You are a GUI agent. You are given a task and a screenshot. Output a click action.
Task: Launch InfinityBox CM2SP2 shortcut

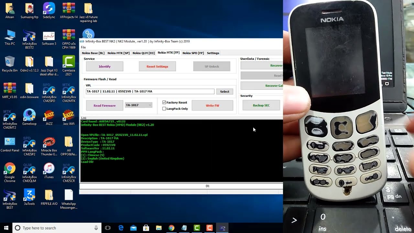tap(29, 146)
